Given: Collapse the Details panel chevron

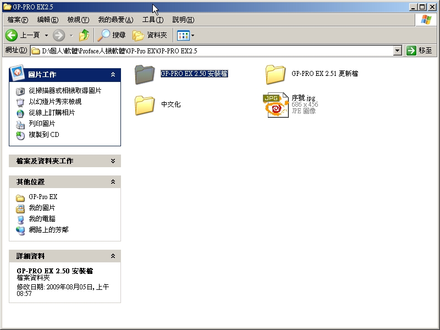Looking at the screenshot, I should [113, 256].
